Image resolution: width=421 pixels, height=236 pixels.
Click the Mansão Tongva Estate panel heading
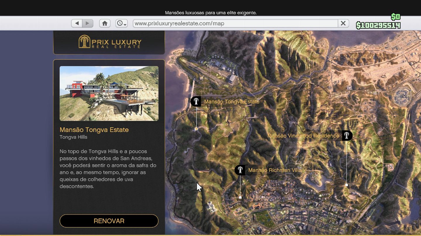(94, 130)
